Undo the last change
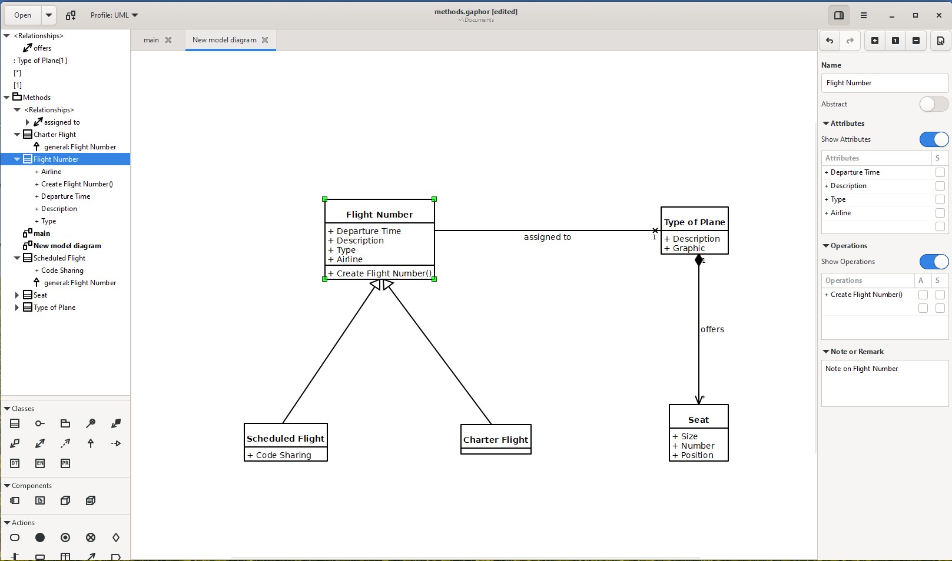Screen dimensions: 952x561 pyautogui.click(x=830, y=41)
